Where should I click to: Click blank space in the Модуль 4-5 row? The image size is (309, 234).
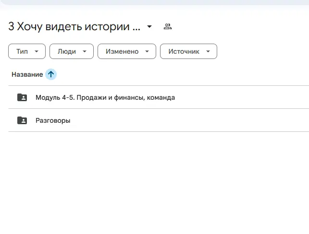[240, 97]
